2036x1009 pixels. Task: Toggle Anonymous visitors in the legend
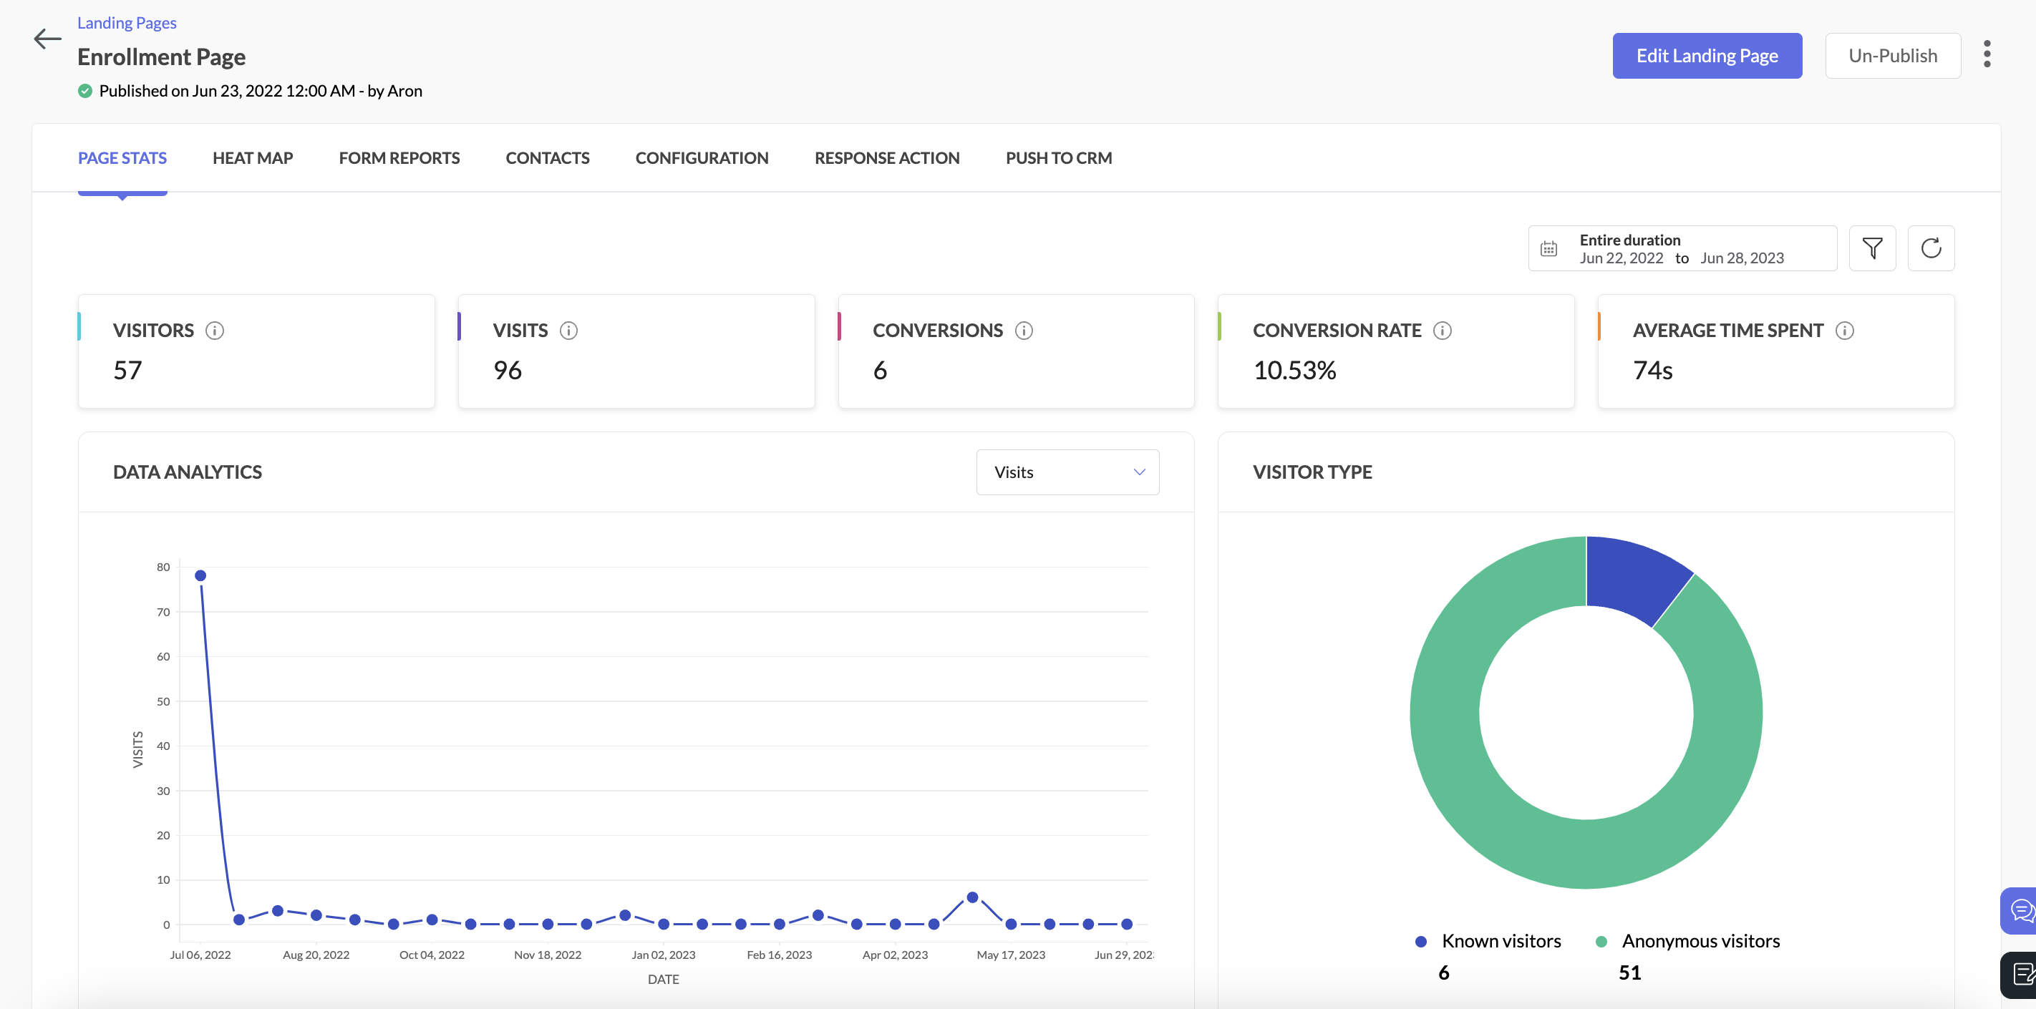(x=1687, y=941)
